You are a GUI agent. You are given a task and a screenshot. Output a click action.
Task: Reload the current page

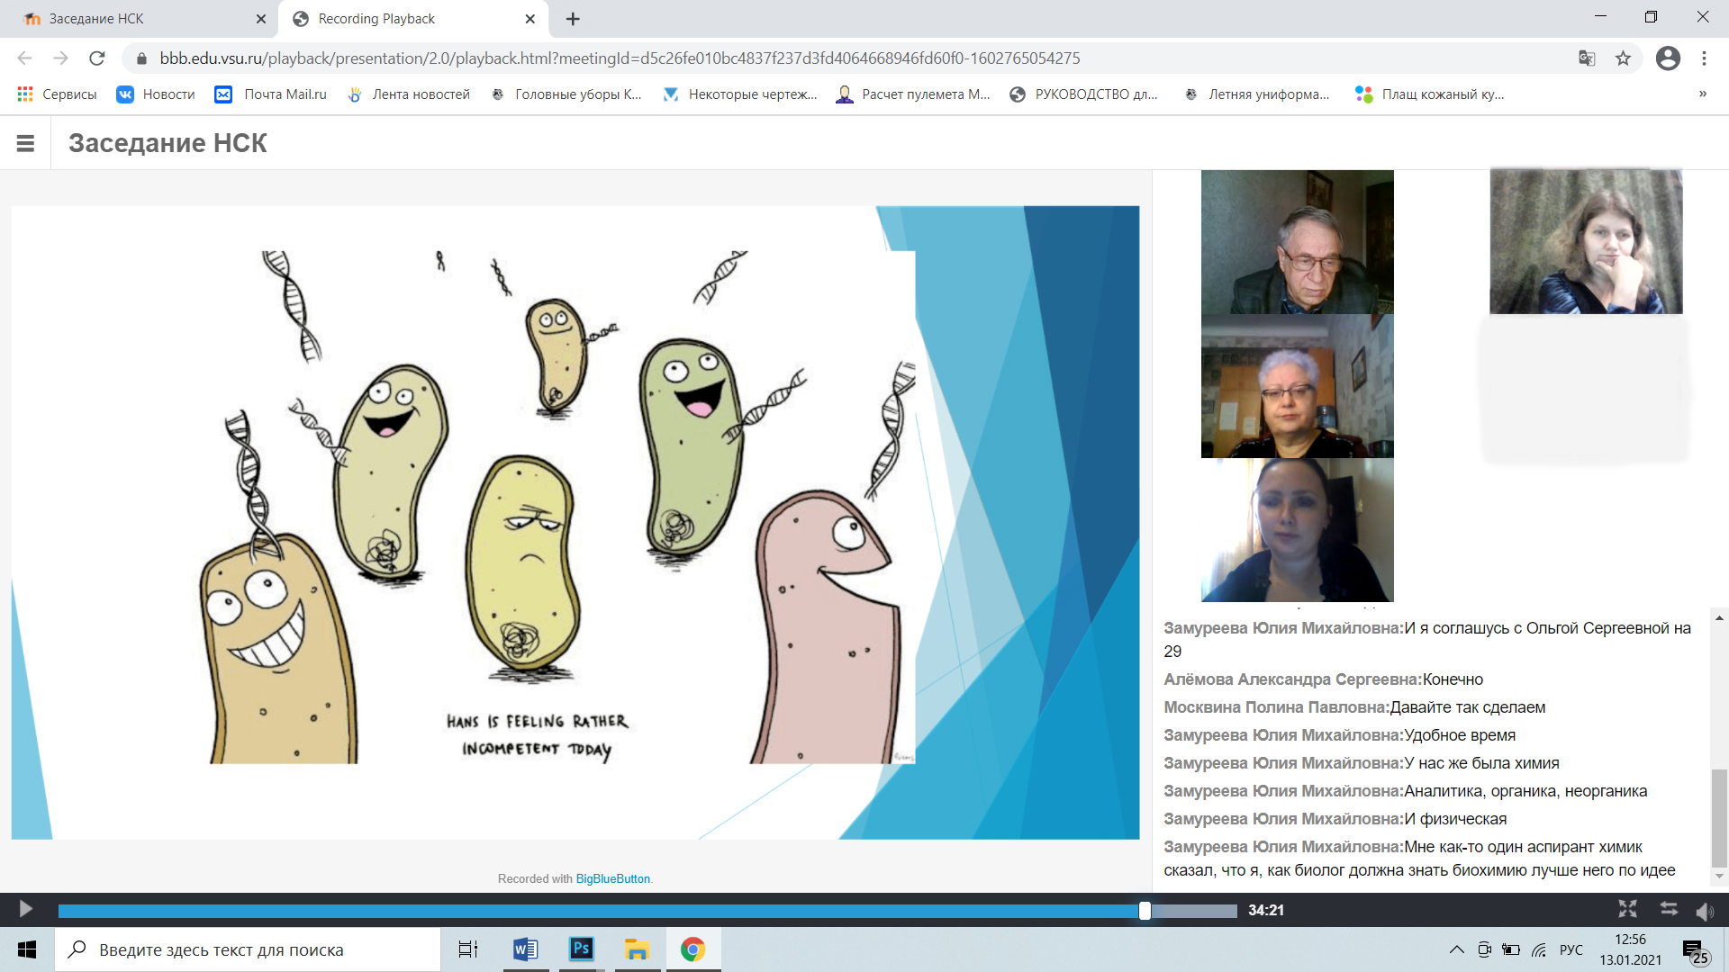pos(96,58)
